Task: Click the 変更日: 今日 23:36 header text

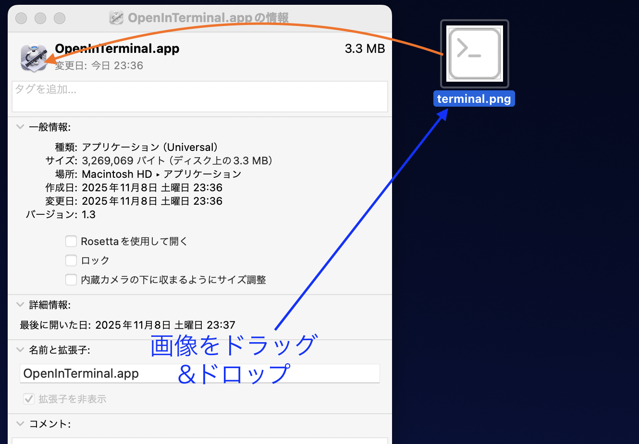Action: pyautogui.click(x=99, y=65)
